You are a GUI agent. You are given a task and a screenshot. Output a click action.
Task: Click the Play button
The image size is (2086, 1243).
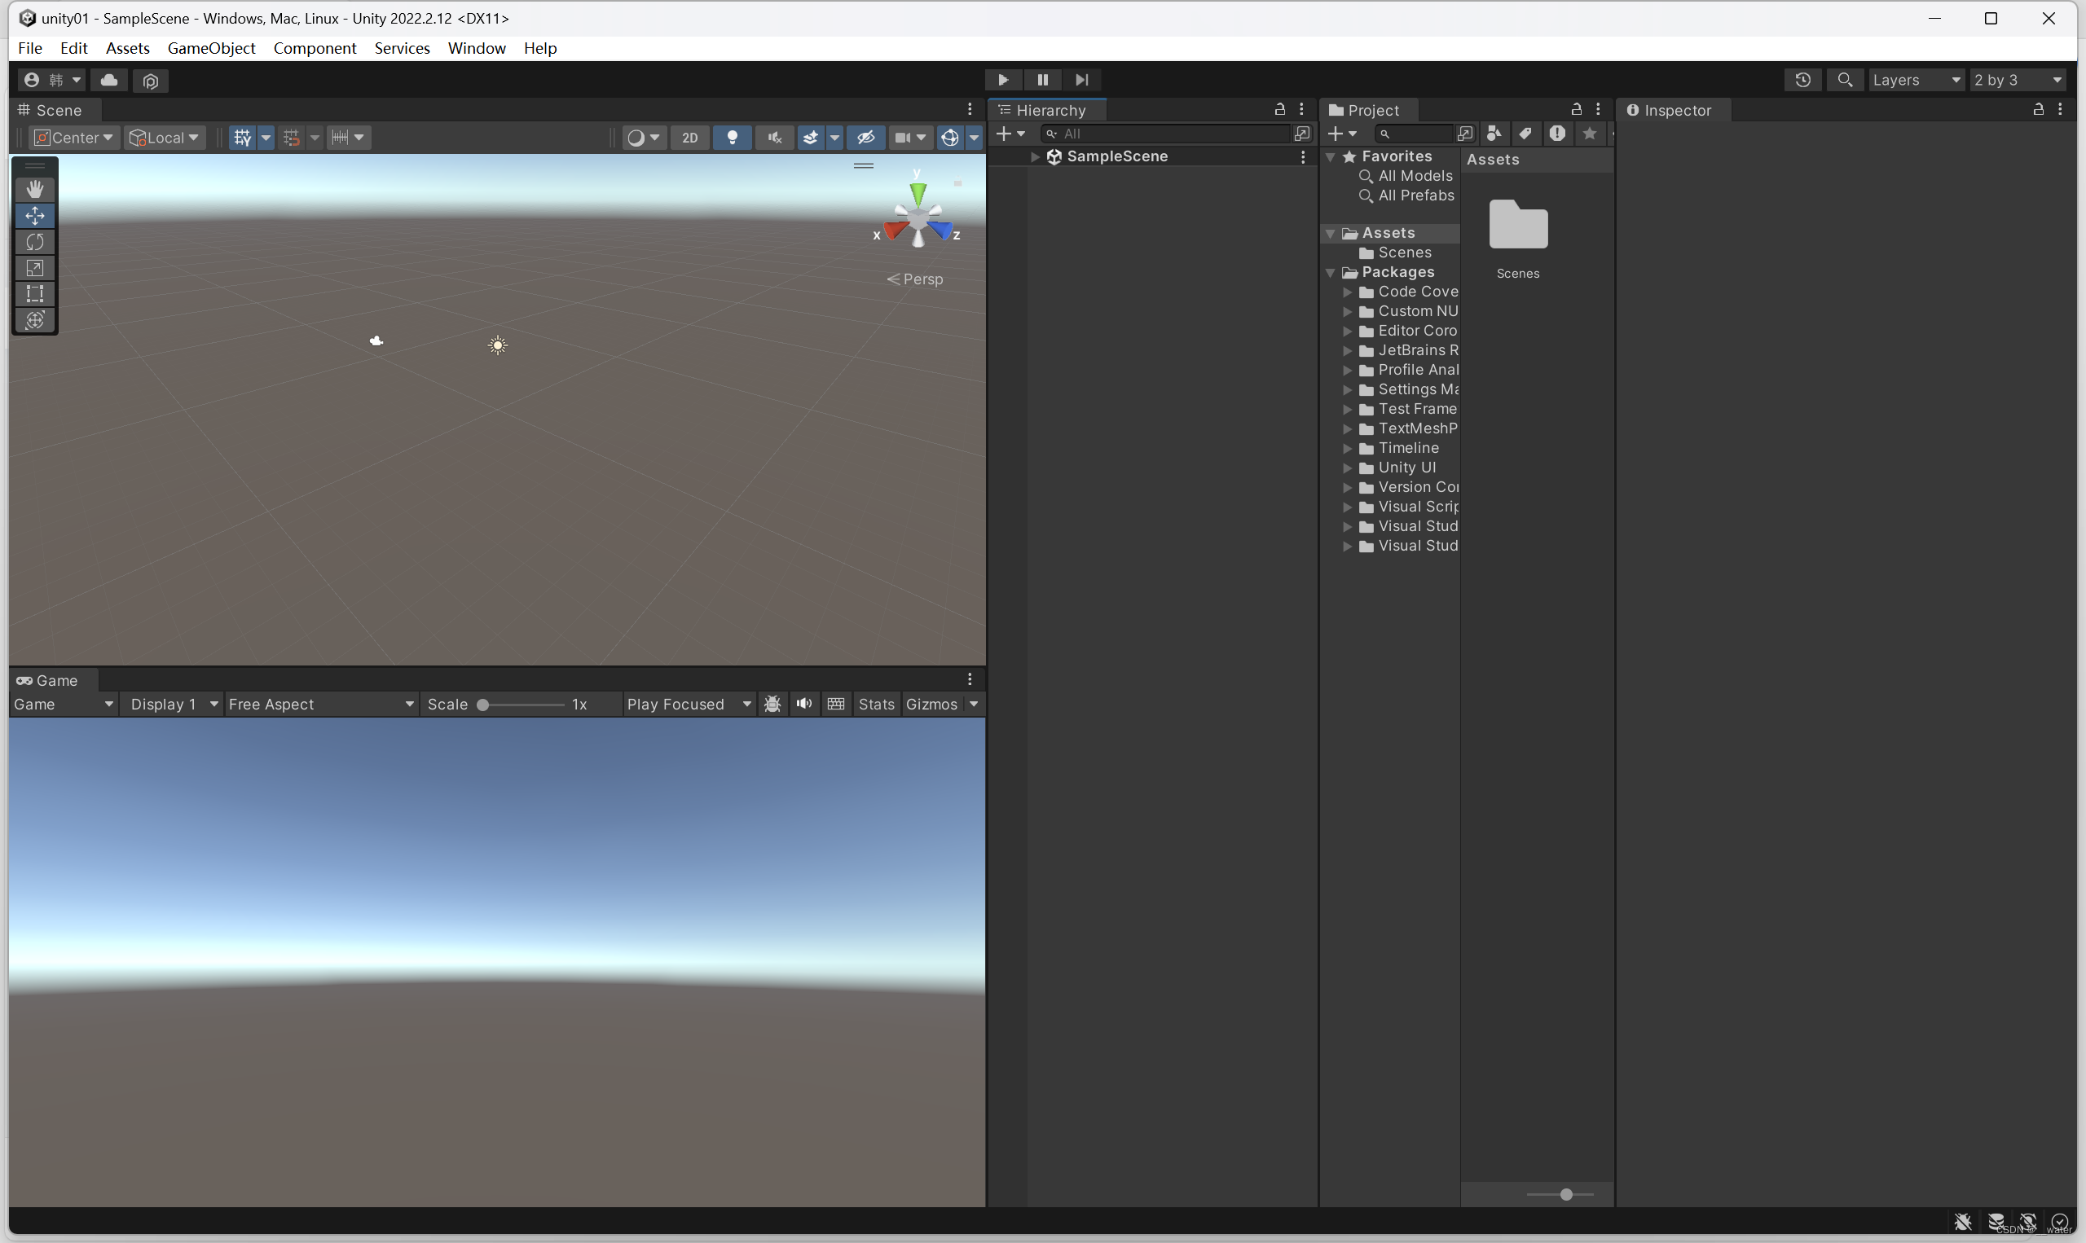pyautogui.click(x=1002, y=80)
